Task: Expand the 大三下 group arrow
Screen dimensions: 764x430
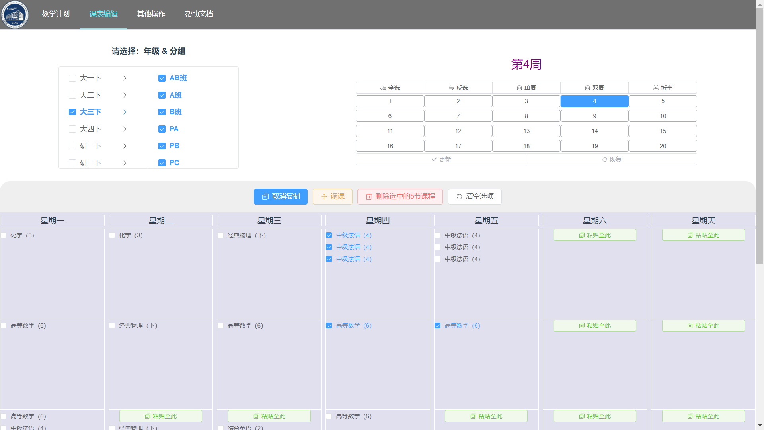Action: 125,112
